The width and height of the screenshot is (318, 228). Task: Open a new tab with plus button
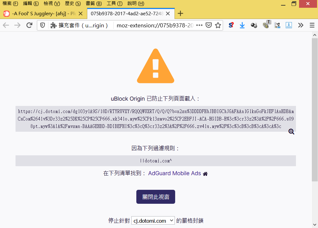point(180,14)
